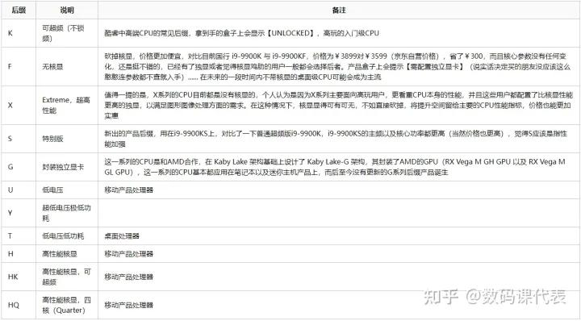
Task: Click the 特别版 description cell
Action: tap(67, 139)
